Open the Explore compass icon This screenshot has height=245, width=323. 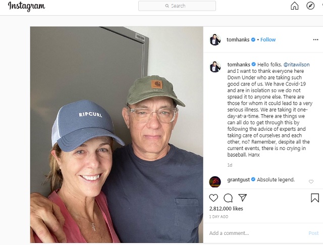[x=310, y=6]
